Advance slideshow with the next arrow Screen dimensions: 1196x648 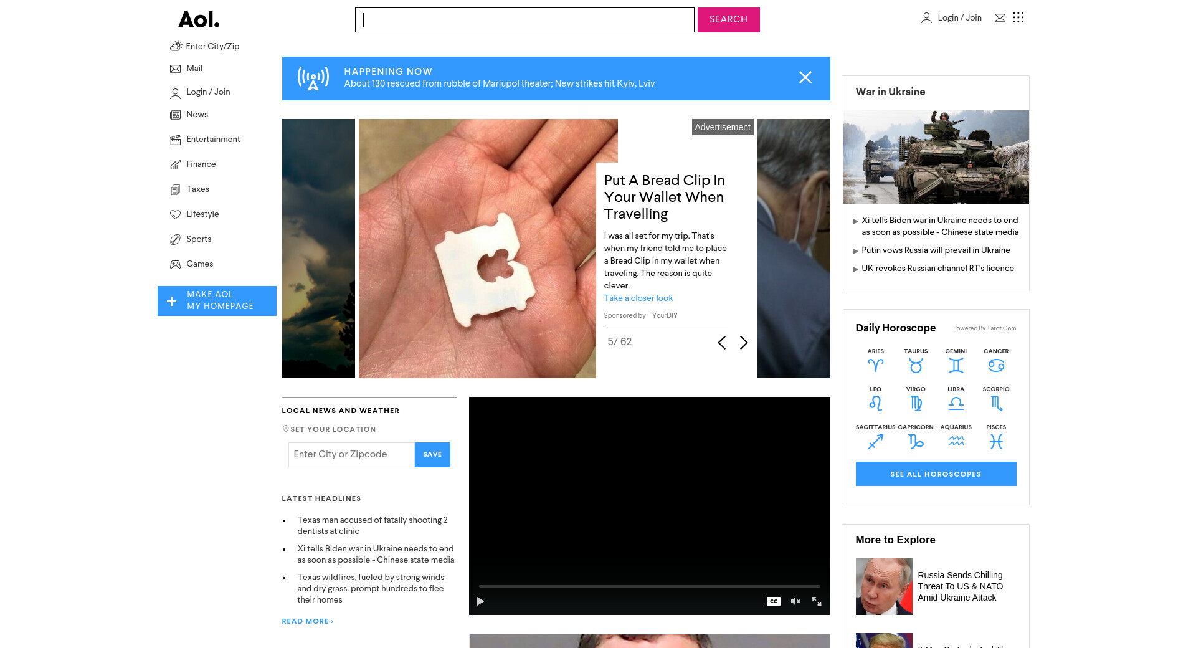pos(743,343)
